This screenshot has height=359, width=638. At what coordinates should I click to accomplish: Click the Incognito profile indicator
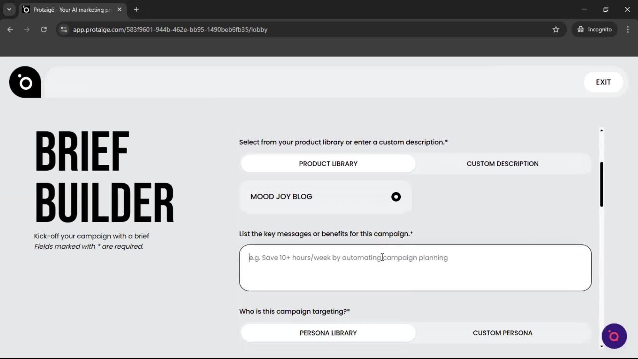[594, 29]
